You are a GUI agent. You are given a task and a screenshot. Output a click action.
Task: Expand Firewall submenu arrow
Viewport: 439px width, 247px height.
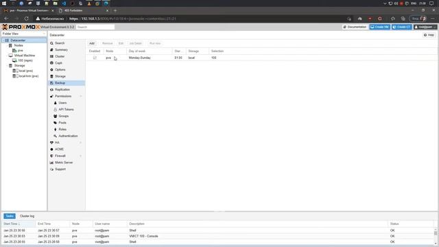pyautogui.click(x=81, y=156)
